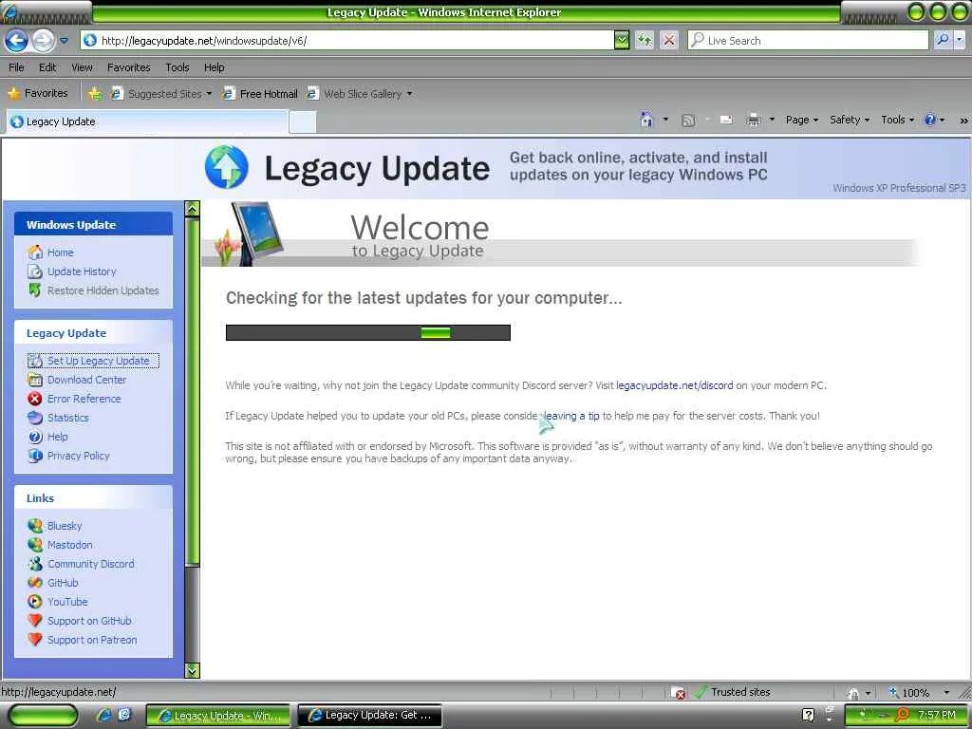Open the Safety command bar menu
Viewport: 972px width, 729px height.
(x=850, y=120)
